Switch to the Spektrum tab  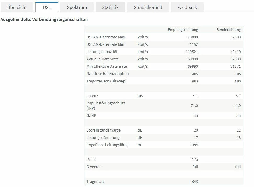(77, 7)
